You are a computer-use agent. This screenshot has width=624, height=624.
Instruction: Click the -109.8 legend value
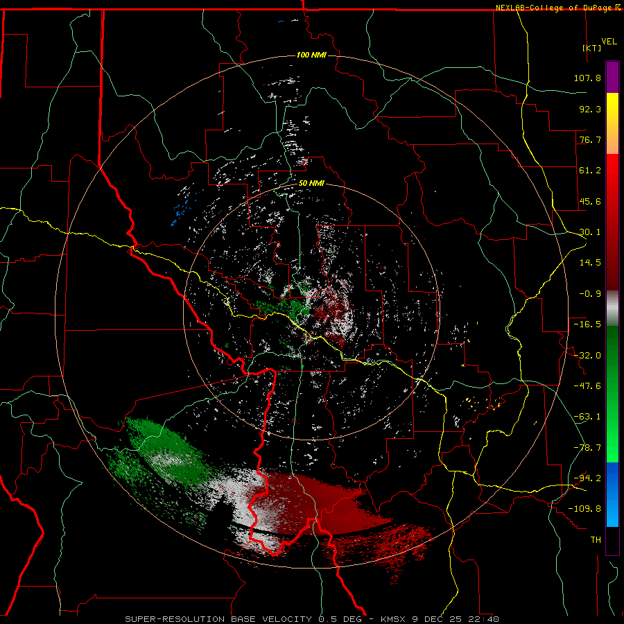[584, 509]
